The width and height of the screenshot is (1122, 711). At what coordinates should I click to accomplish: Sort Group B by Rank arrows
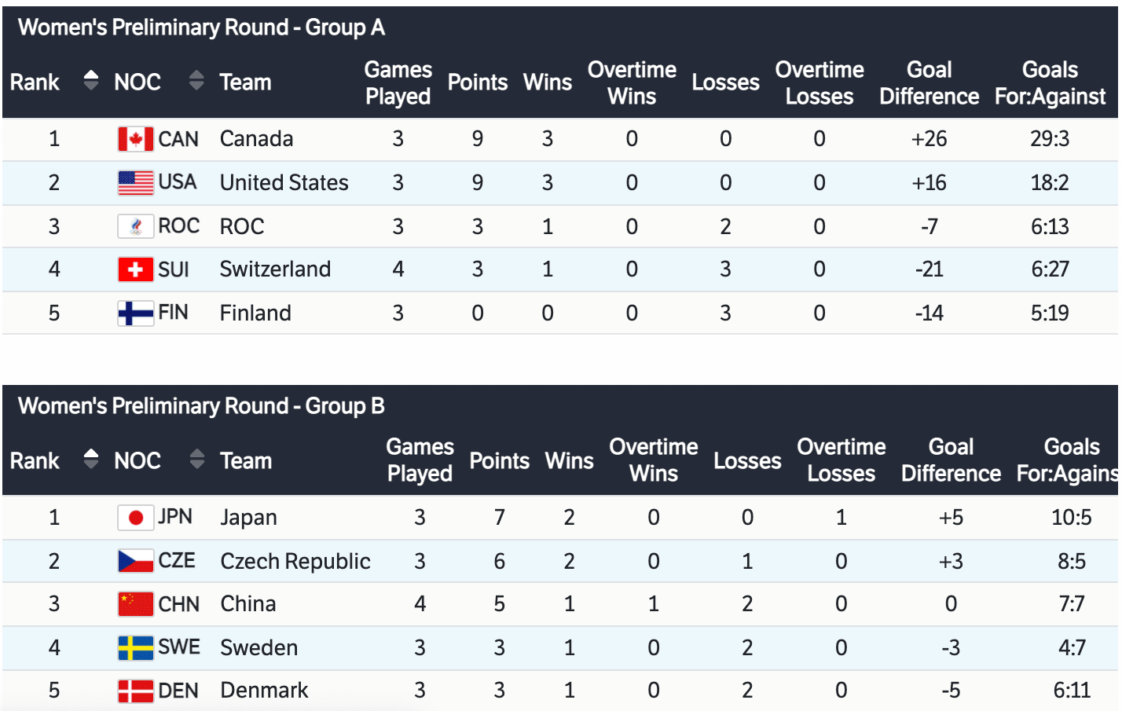pos(91,459)
